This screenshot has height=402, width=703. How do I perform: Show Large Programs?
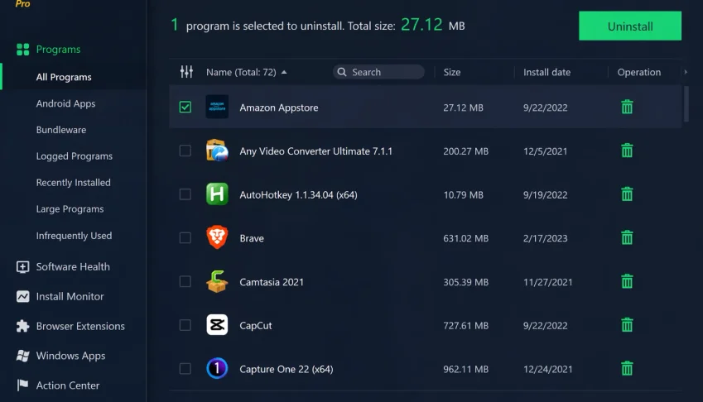pos(70,209)
